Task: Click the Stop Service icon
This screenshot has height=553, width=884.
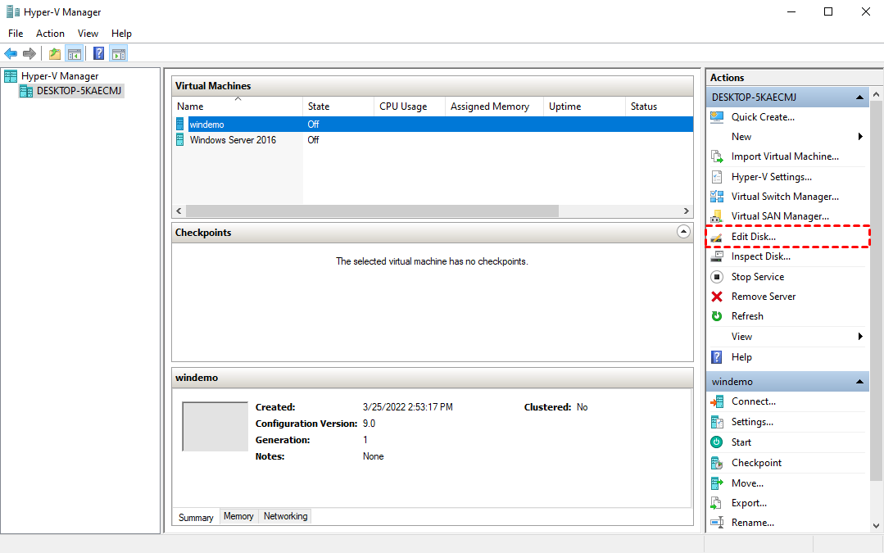Action: pyautogui.click(x=717, y=277)
